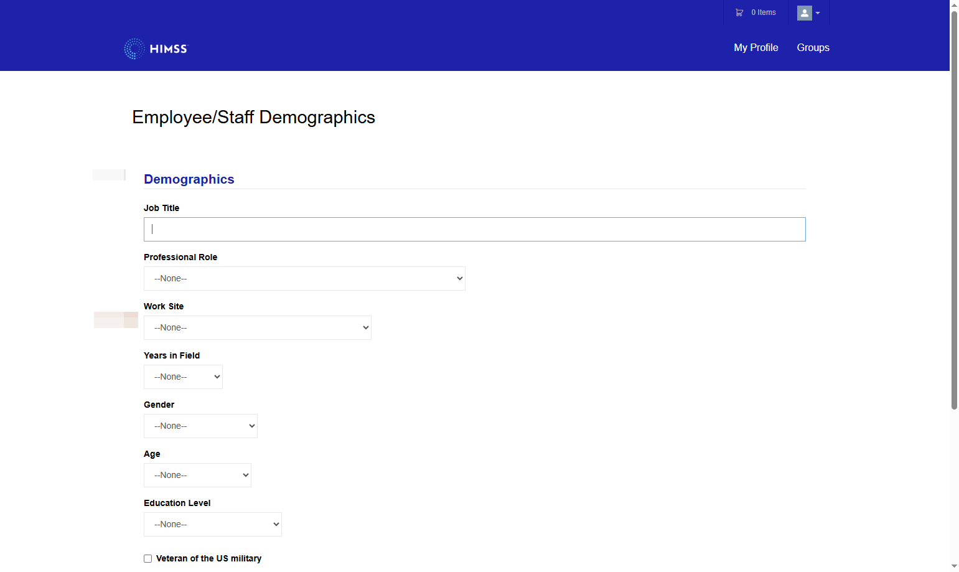Click the page vertical scrollbar thumb
This screenshot has width=959, height=572.
pyautogui.click(x=954, y=210)
